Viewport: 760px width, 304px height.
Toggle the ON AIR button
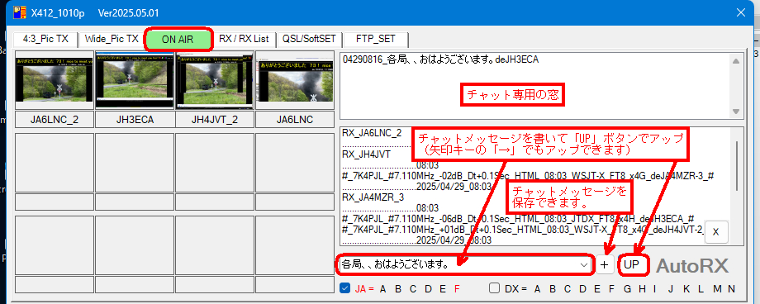point(178,40)
